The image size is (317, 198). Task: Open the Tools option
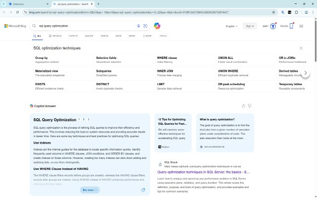(163, 36)
